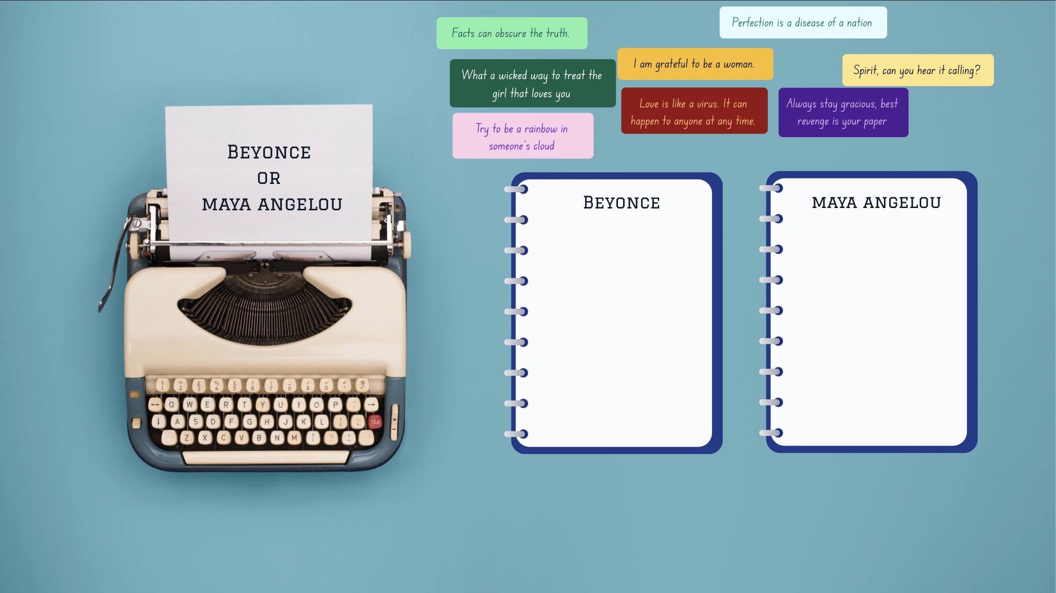Click the 'I am grateful to be a woman' card
The height and width of the screenshot is (593, 1056).
(695, 64)
